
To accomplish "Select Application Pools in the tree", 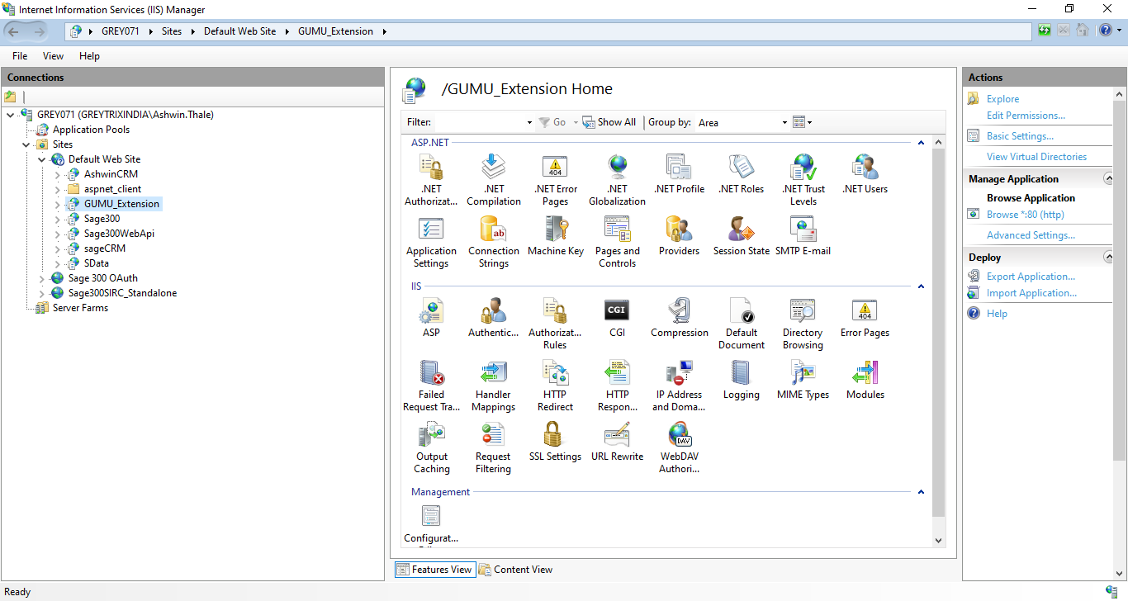I will [91, 130].
